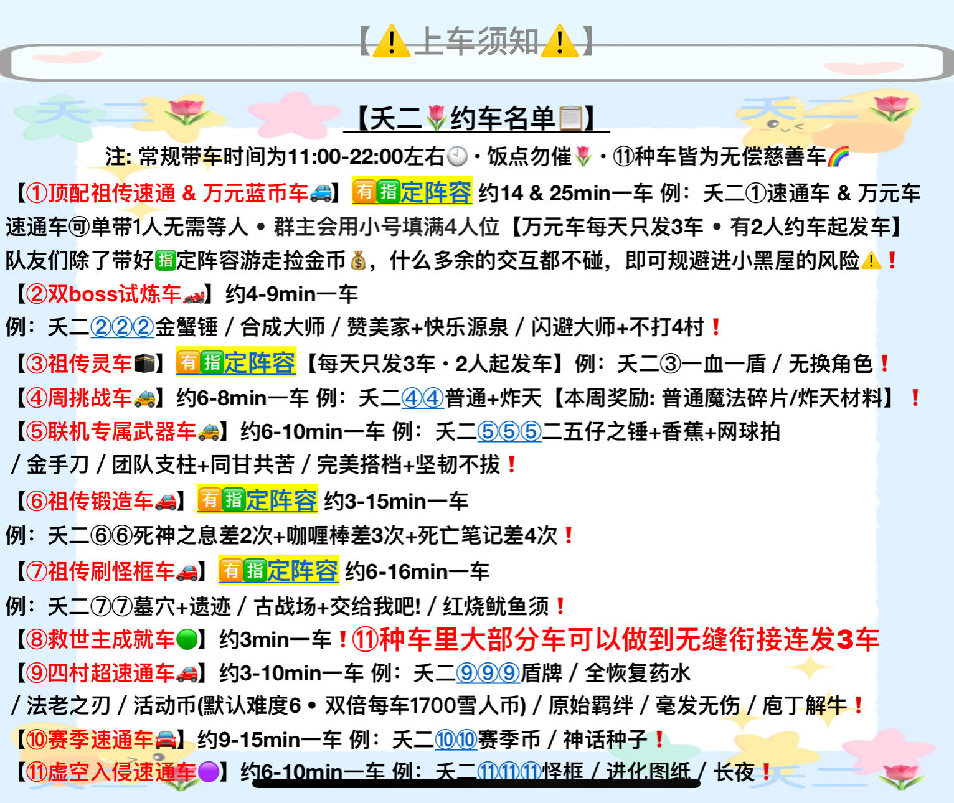Tap the left warning icon beside 上车须知

coord(391,42)
